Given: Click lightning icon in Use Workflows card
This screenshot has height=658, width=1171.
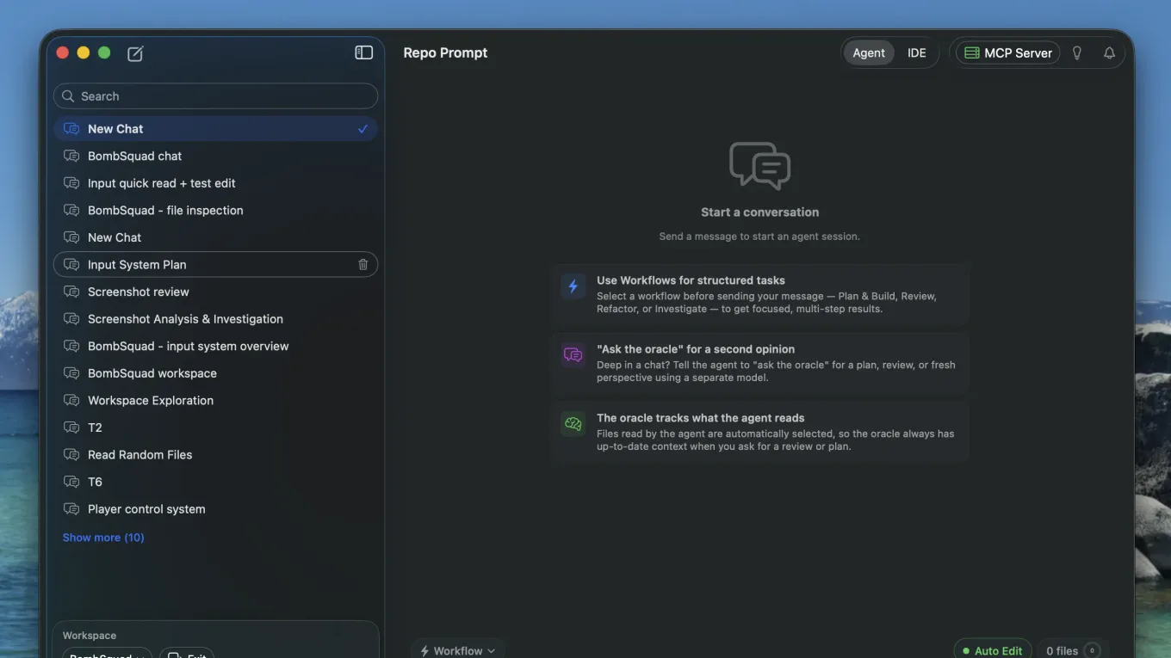Looking at the screenshot, I should pyautogui.click(x=573, y=286).
